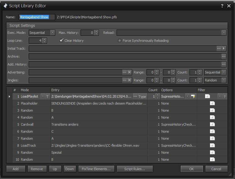Click the Type button in row 1

click(142, 97)
